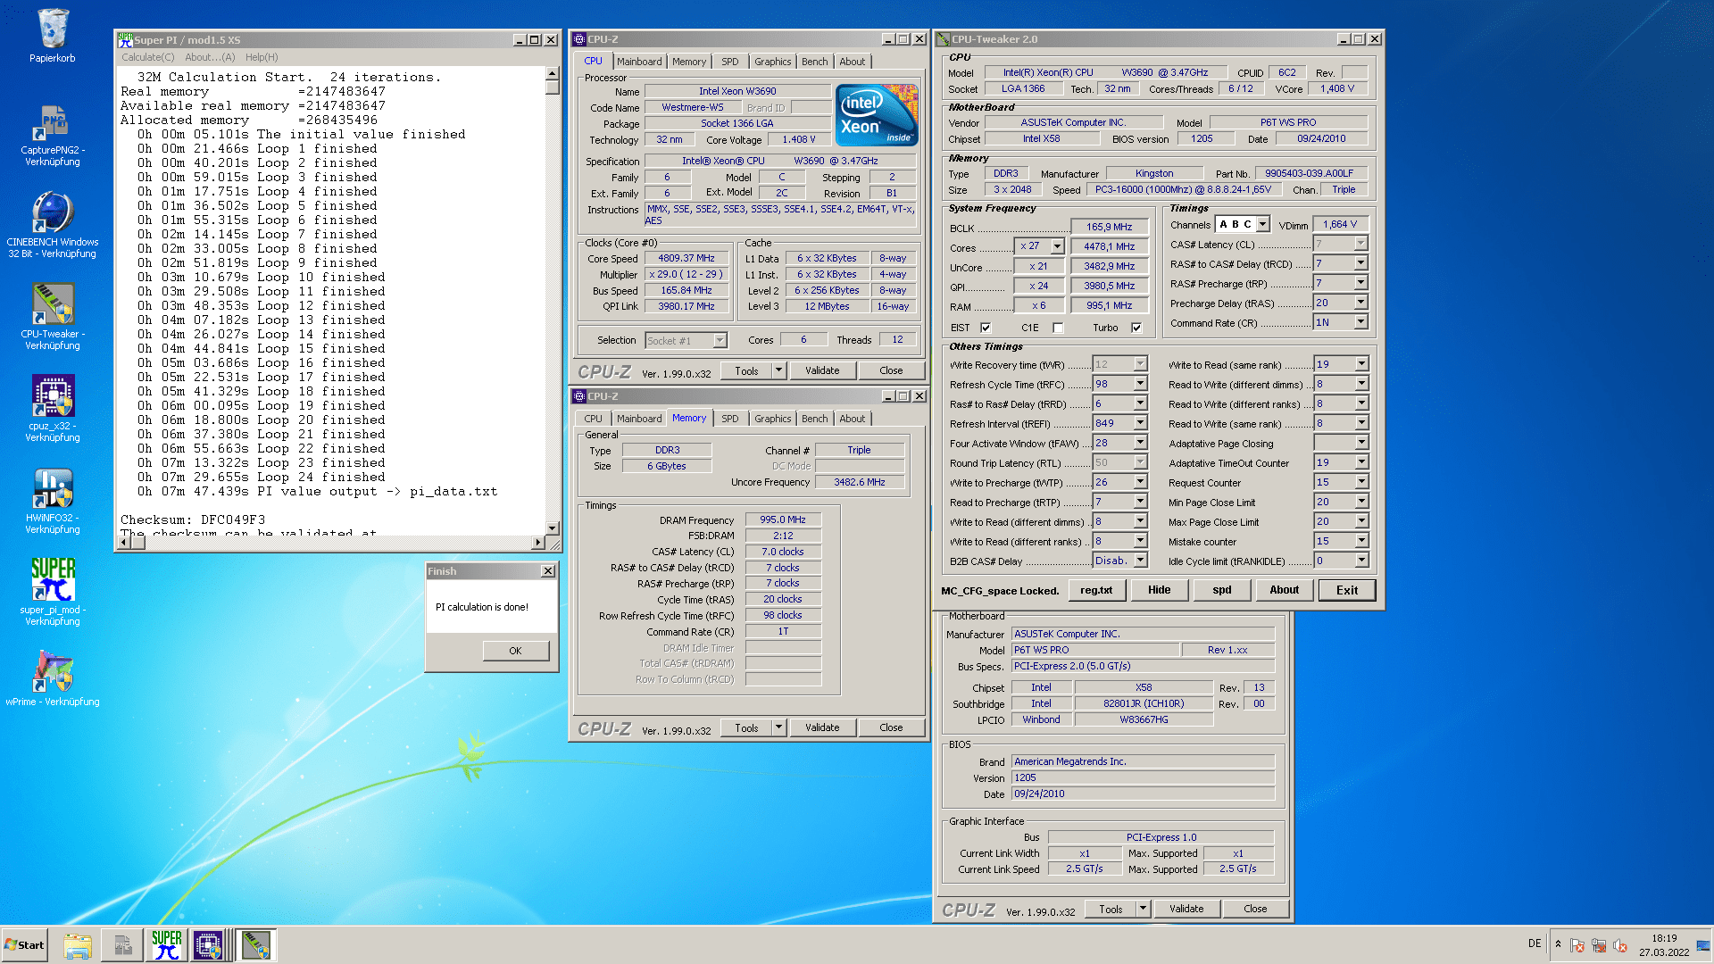
Task: Open the About...(A) menu in Super PI
Action: click(x=210, y=57)
